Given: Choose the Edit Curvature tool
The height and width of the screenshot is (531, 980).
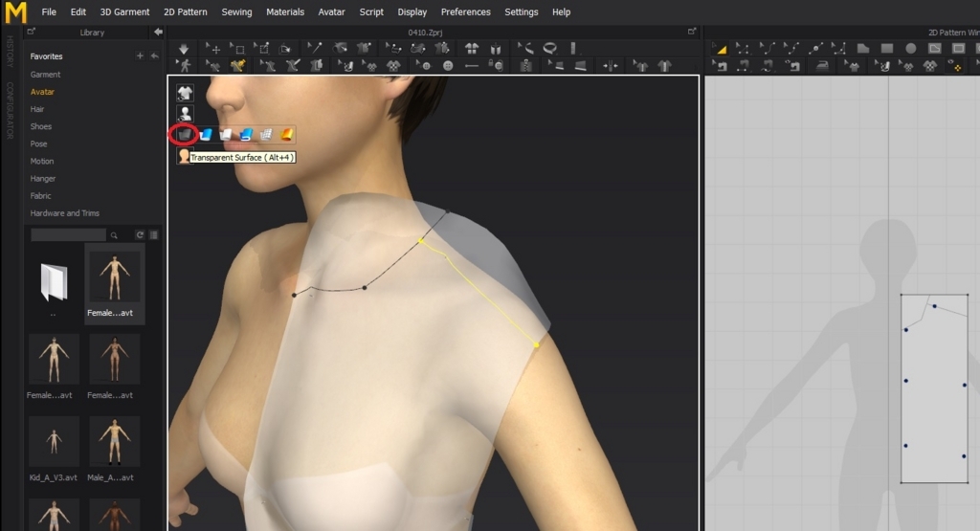Looking at the screenshot, I should coord(767,49).
